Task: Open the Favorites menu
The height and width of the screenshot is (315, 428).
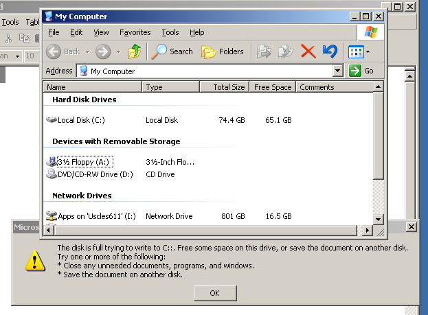Action: click(135, 32)
